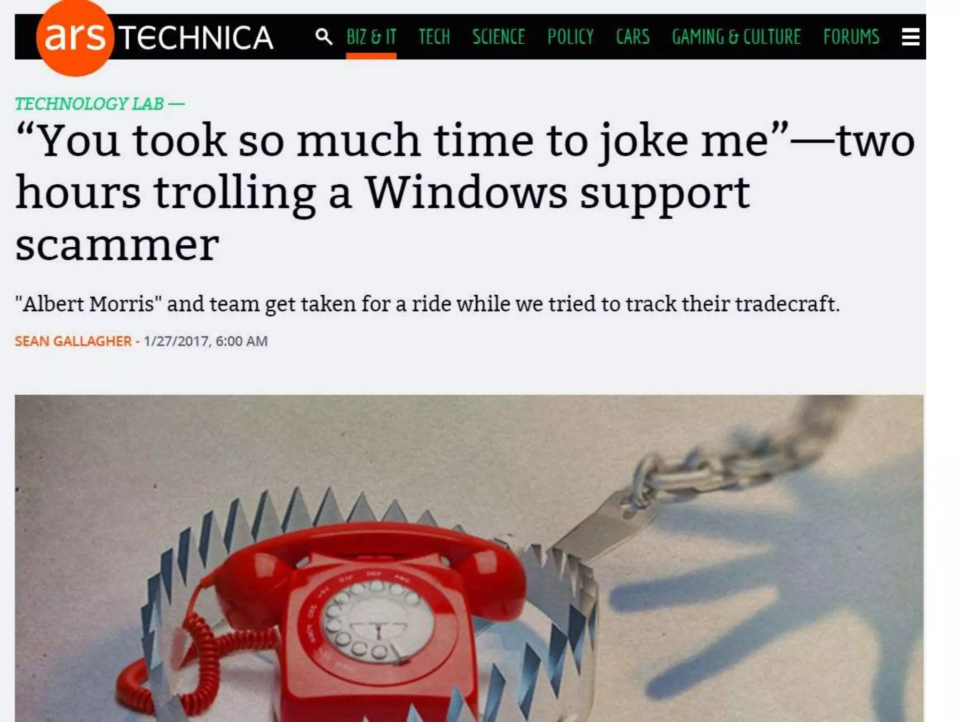Click the orange ars circle logo
The height and width of the screenshot is (722, 963).
[x=75, y=38]
